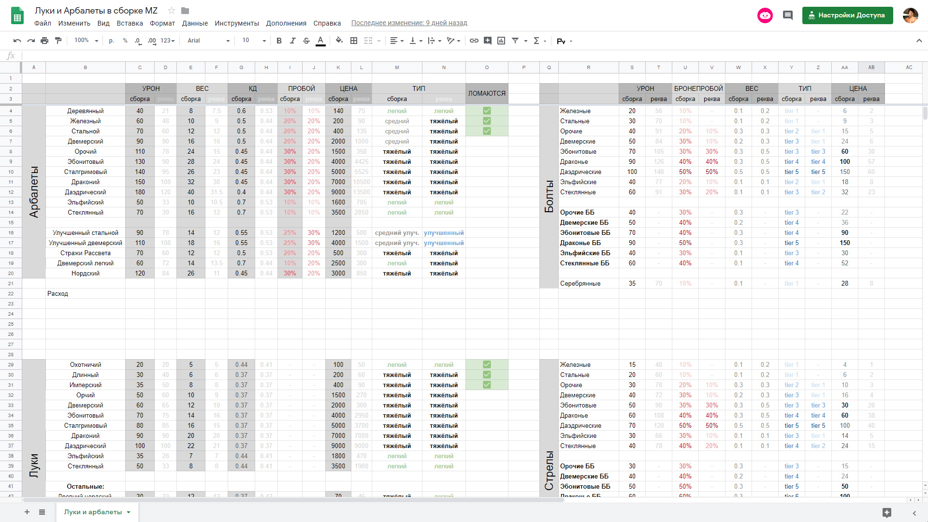Viewport: 928px width, 522px height.
Task: Click the print icon
Action: pos(44,41)
